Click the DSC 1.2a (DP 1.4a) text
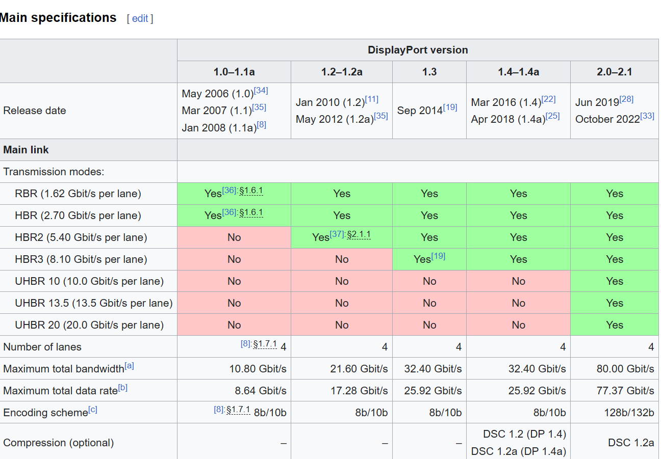This screenshot has width=661, height=459. [x=519, y=451]
